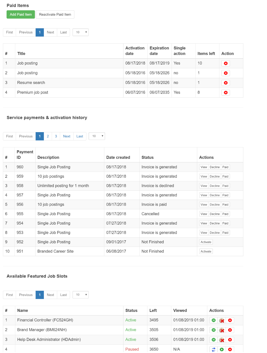
Task: Activate payment 951 Branded Career Site
Action: click(x=206, y=251)
